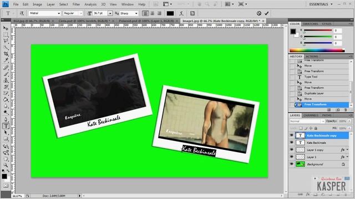355x199 pixels.
Task: Hide the Background layer
Action: [292, 164]
